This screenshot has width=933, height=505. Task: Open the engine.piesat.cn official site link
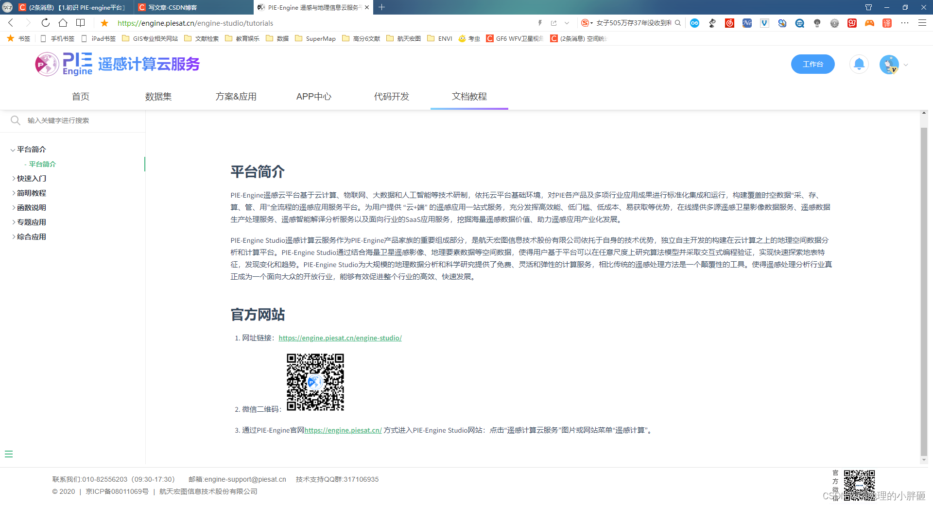point(343,430)
